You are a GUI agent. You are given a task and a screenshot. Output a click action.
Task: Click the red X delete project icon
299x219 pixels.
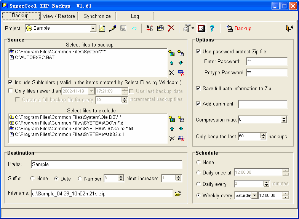pyautogui.click(x=171, y=28)
